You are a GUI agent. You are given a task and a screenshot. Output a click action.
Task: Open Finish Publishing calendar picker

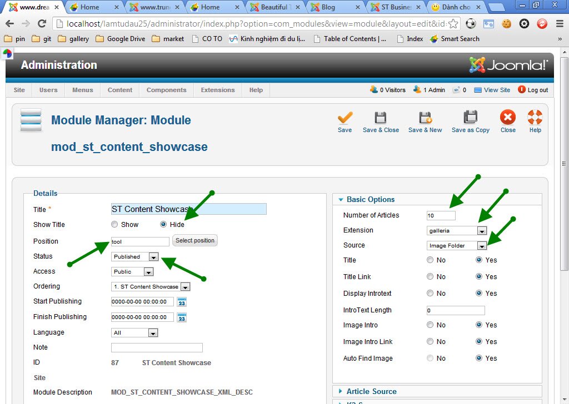[182, 317]
